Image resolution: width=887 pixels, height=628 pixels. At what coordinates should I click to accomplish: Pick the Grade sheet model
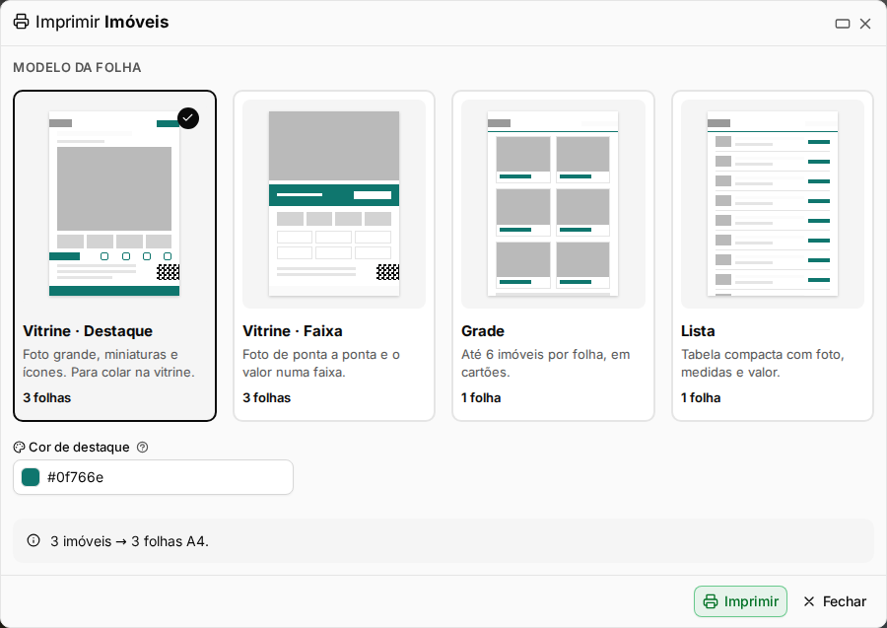[553, 255]
